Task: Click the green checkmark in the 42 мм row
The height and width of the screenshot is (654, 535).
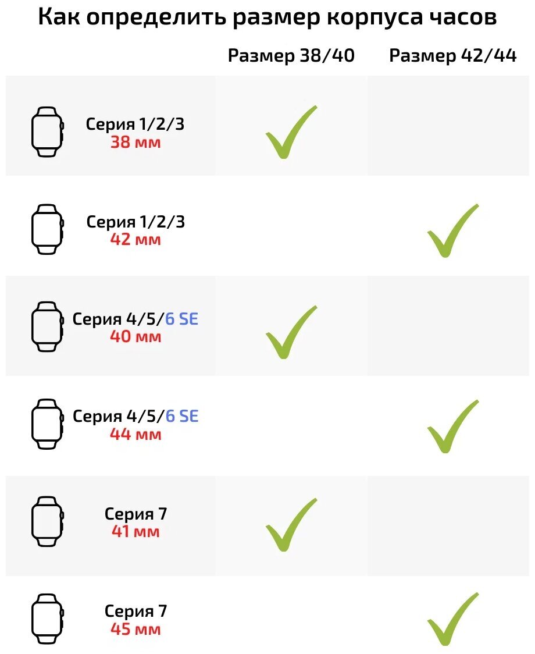Action: click(x=451, y=231)
